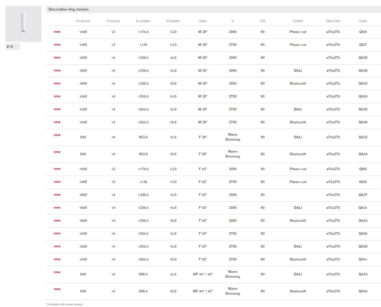Click the Decorative ring version section header
The image size is (381, 307).
(x=69, y=9)
